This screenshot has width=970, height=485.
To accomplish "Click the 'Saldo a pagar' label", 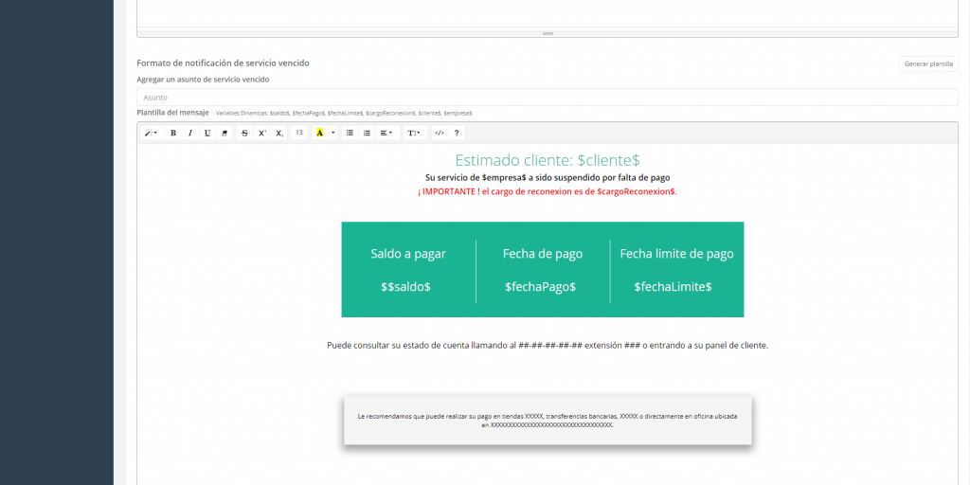I will tap(408, 254).
